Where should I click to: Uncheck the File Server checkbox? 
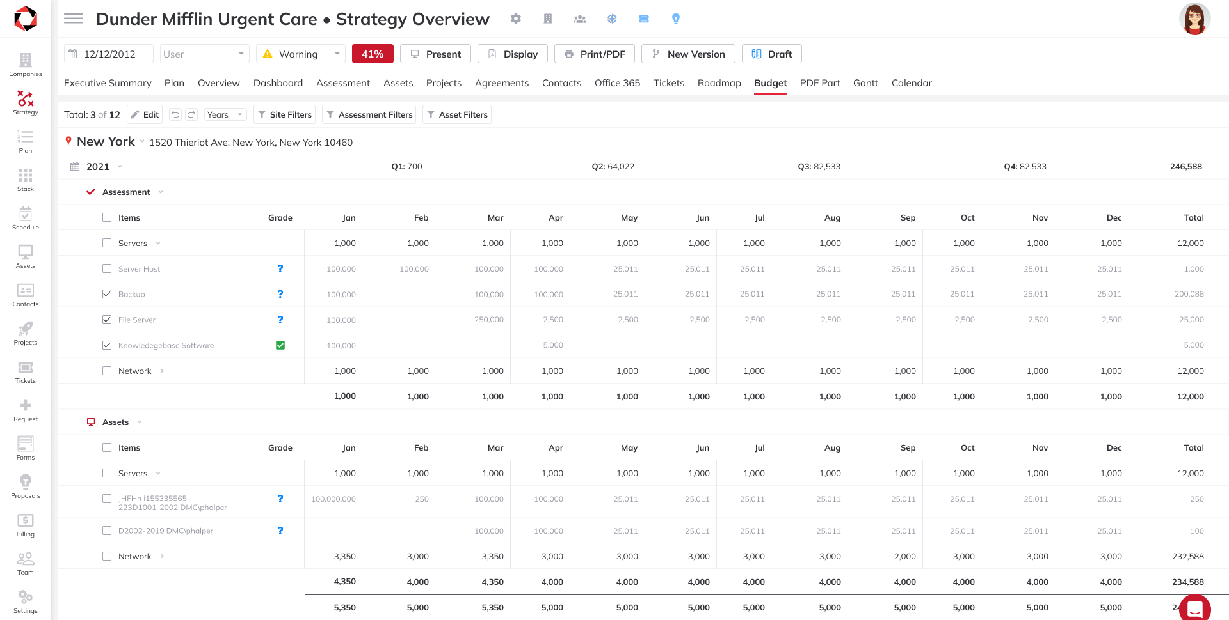coord(107,320)
